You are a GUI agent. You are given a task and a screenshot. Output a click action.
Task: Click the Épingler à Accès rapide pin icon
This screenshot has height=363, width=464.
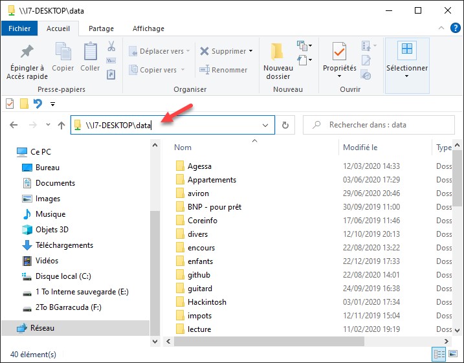point(27,52)
